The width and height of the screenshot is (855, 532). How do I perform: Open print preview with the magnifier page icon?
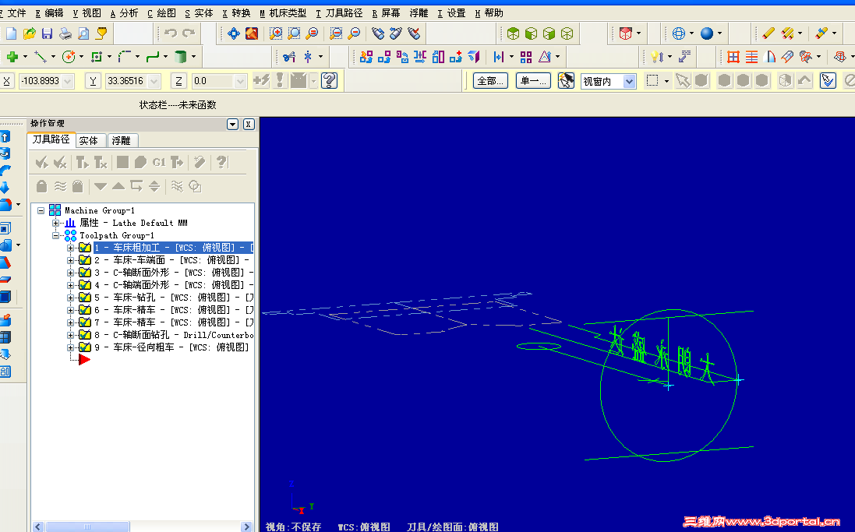tap(83, 33)
